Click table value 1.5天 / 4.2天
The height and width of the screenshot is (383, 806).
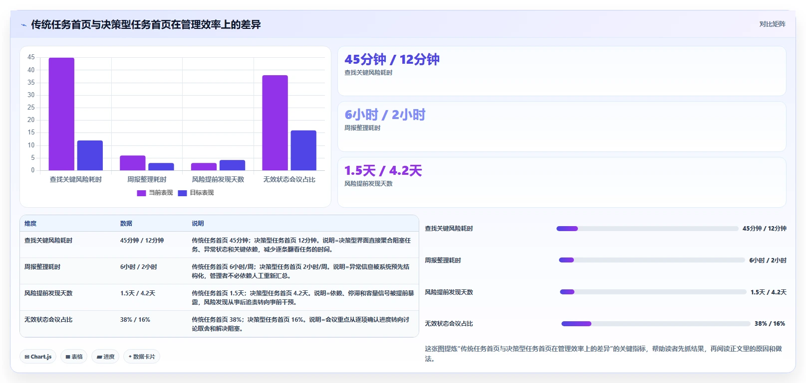tap(138, 293)
